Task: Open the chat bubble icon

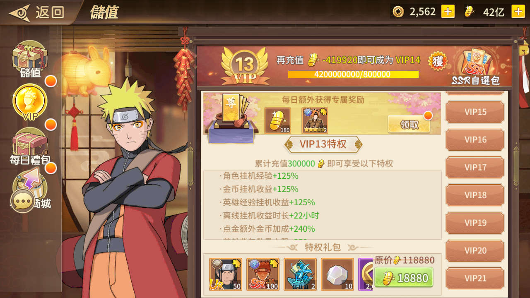Action: [22, 202]
